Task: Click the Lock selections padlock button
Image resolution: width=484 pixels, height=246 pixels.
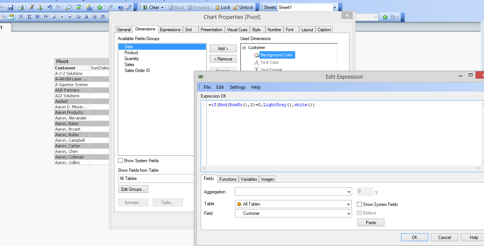Action: 222,7
